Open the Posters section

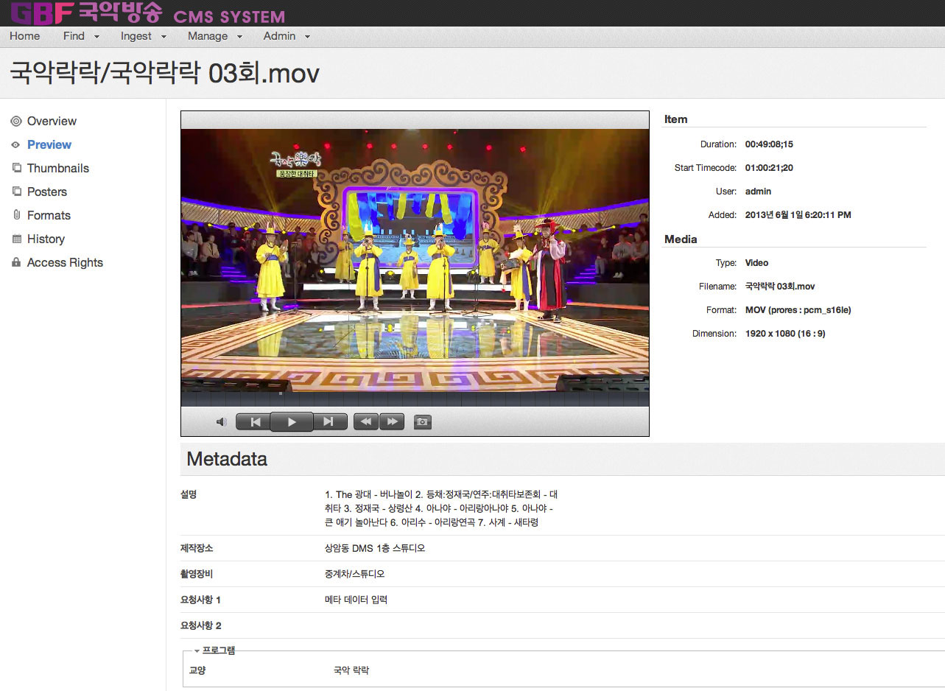point(47,192)
